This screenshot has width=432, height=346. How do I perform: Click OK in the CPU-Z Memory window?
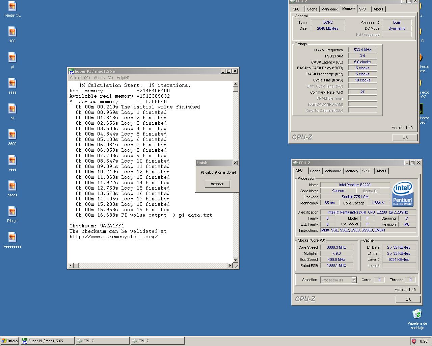pos(405,138)
